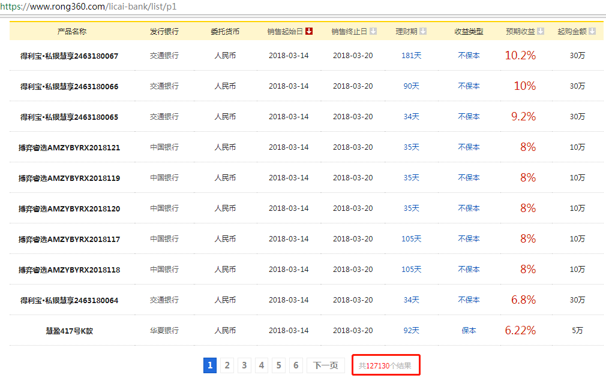This screenshot has height=378, width=606.
Task: Go to page 3
Action: click(244, 365)
